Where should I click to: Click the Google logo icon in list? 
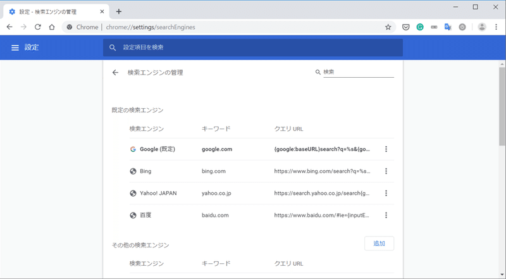click(x=133, y=149)
